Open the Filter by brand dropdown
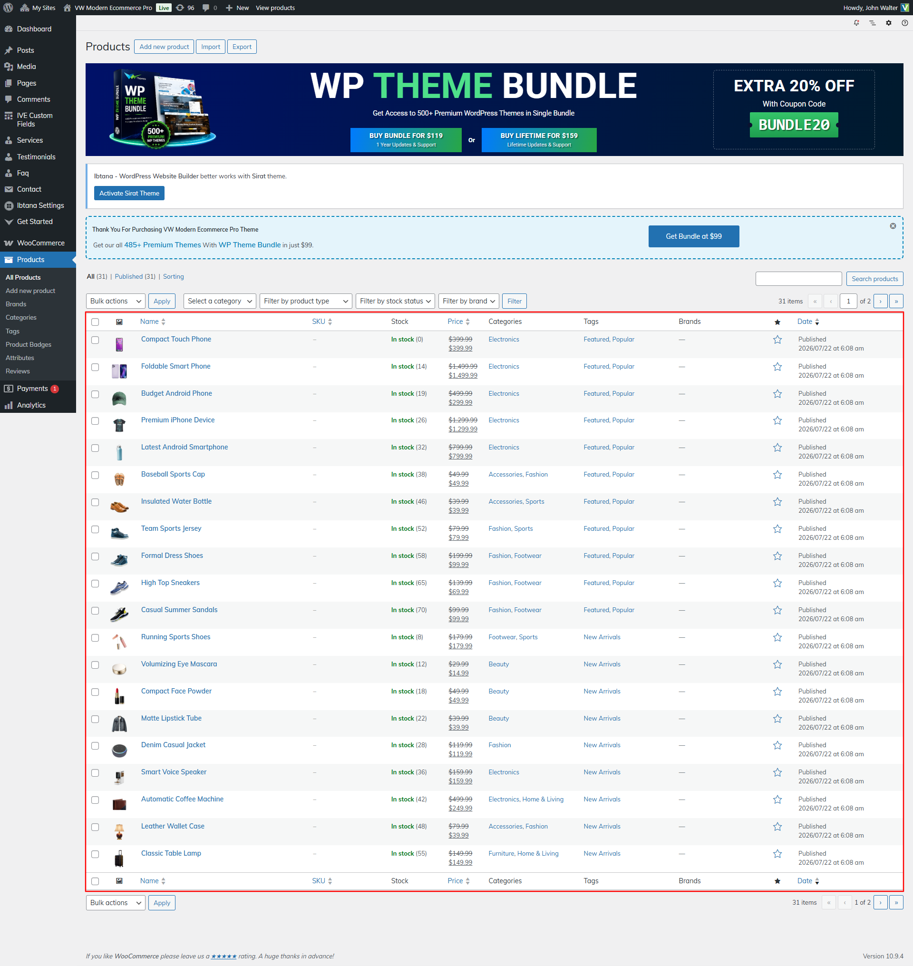 [x=469, y=302]
